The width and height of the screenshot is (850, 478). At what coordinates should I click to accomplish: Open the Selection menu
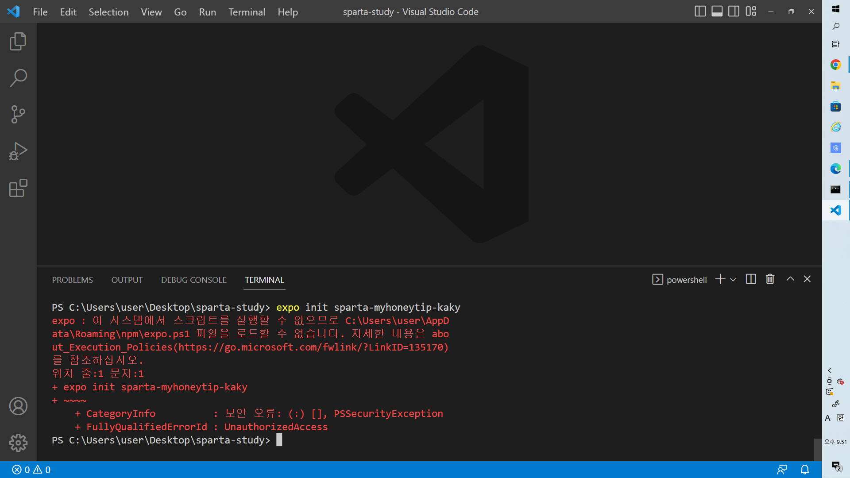[x=108, y=12]
